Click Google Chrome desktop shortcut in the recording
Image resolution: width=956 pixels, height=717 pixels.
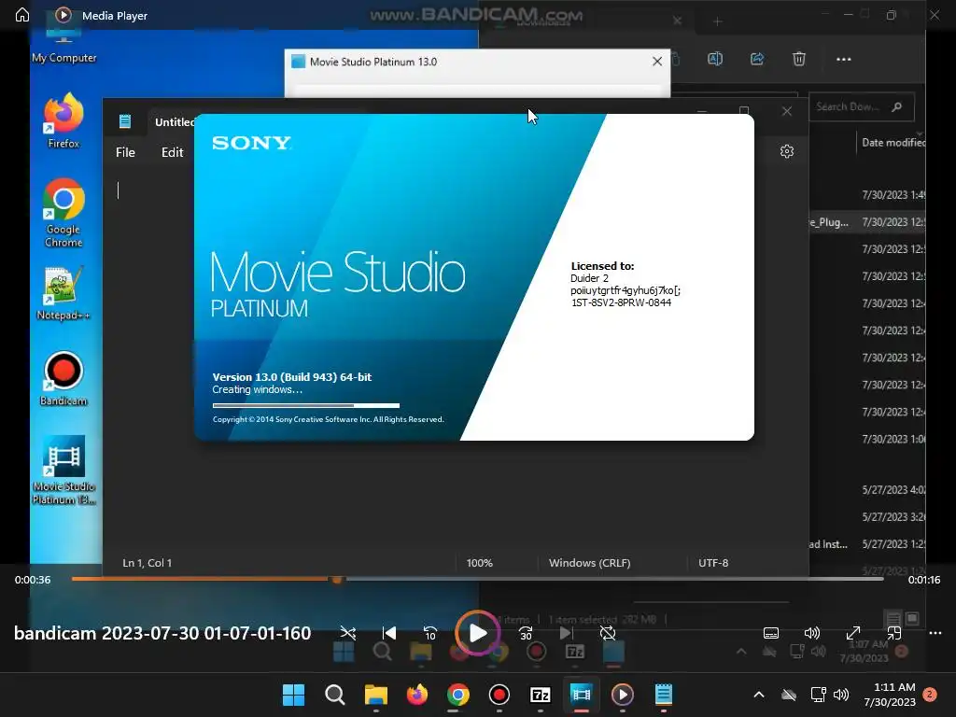coord(63,213)
